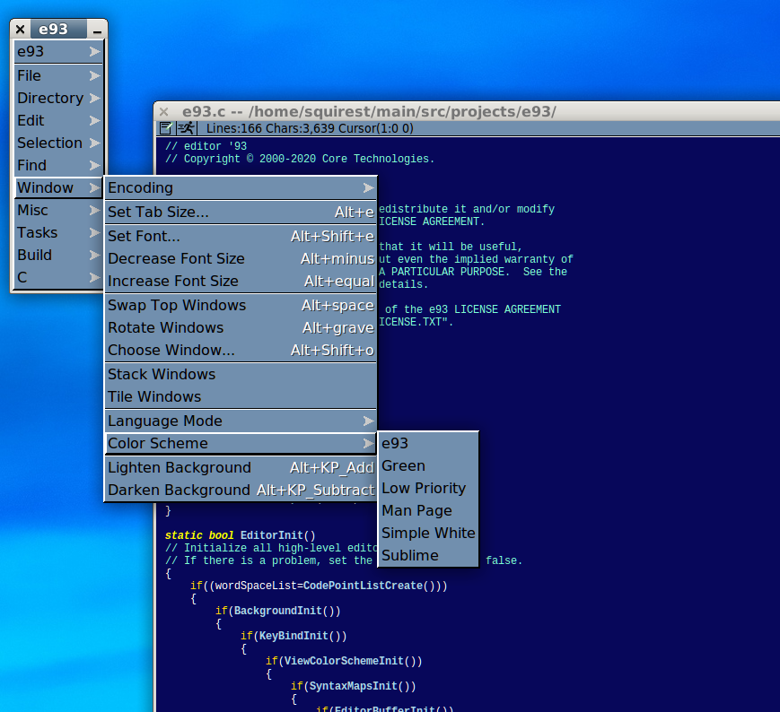The width and height of the screenshot is (780, 712).
Task: Open the File menu
Action: (x=58, y=75)
